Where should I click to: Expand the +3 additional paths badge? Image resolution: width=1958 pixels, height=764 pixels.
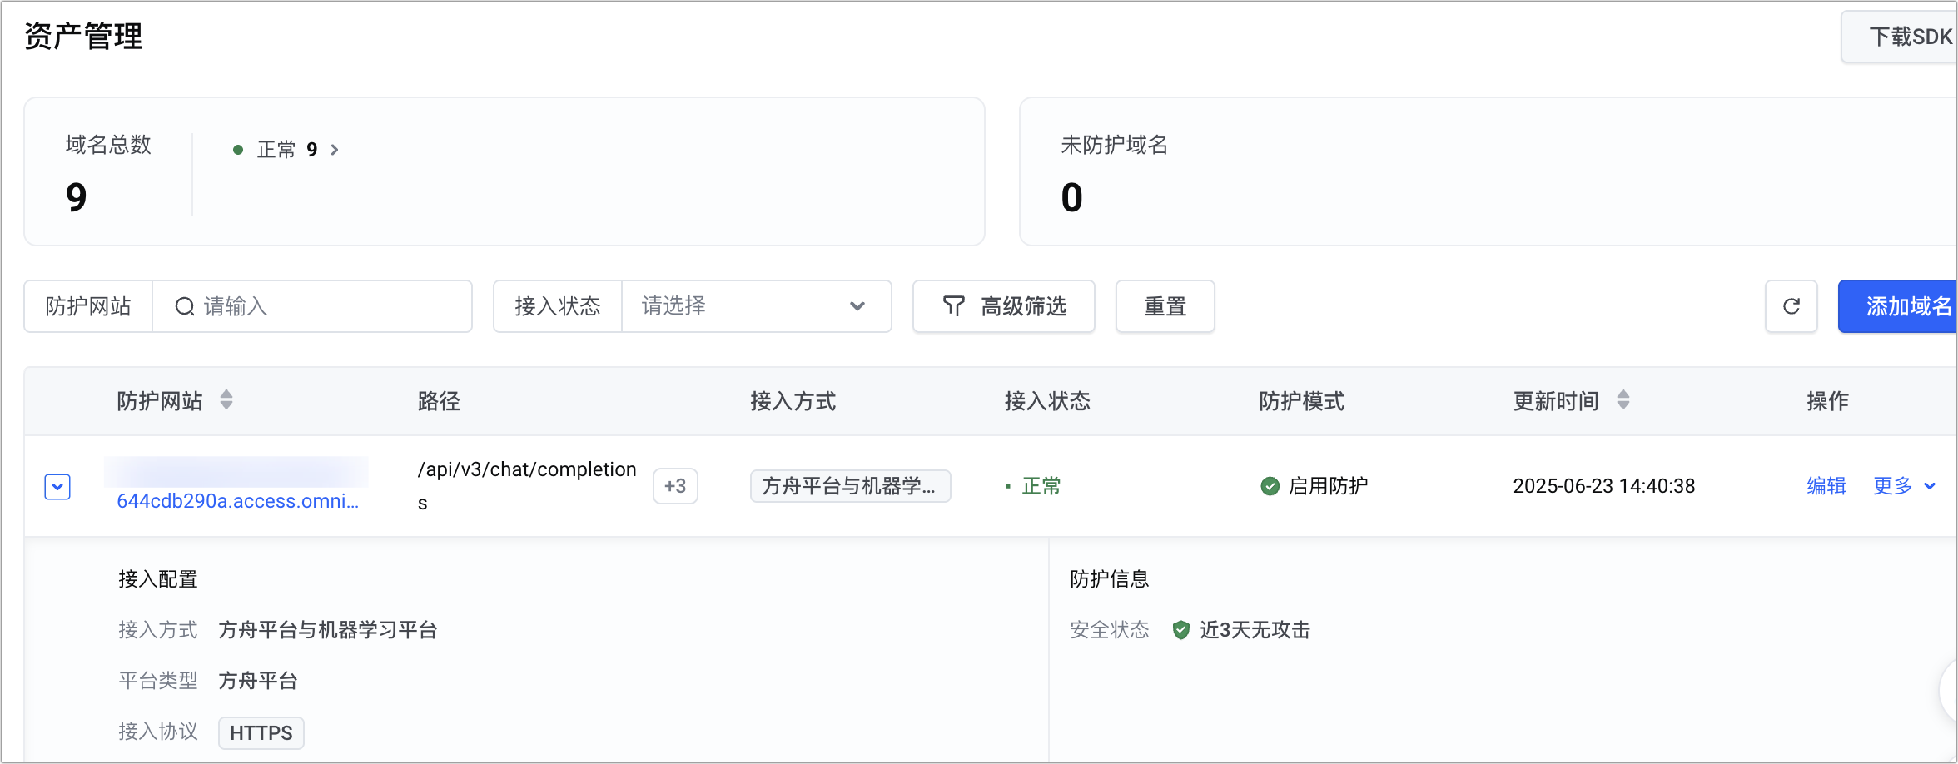point(675,486)
